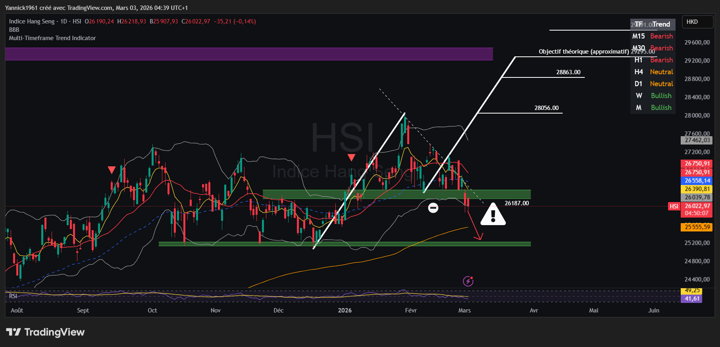Click the 04:50:07 countdown timer tag
Screen dimensions: 720x347
pos(697,213)
